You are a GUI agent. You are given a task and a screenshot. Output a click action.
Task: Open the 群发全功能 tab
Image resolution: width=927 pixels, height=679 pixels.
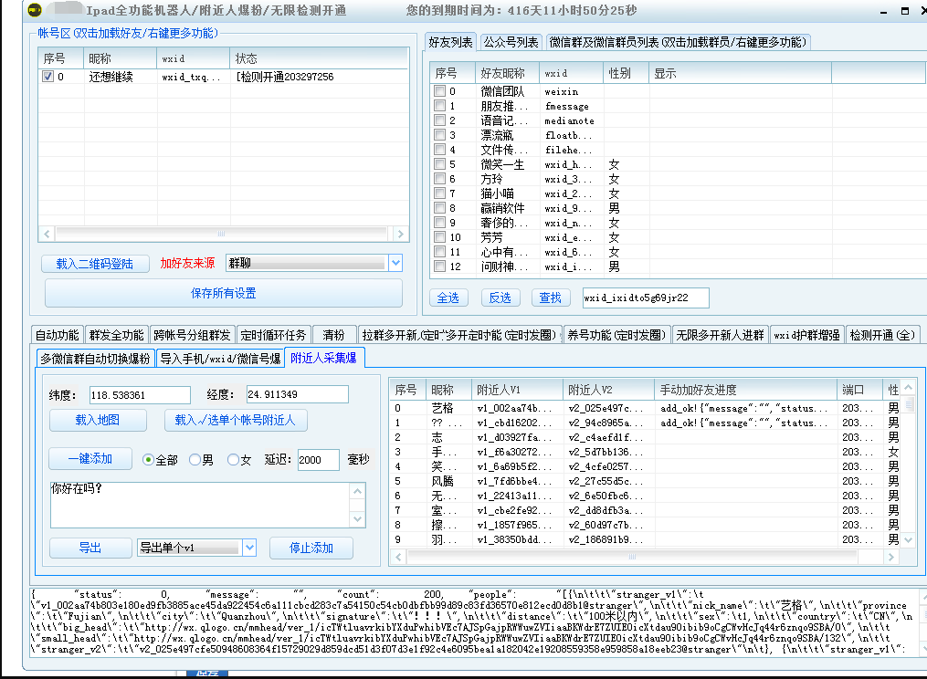pyautogui.click(x=117, y=335)
